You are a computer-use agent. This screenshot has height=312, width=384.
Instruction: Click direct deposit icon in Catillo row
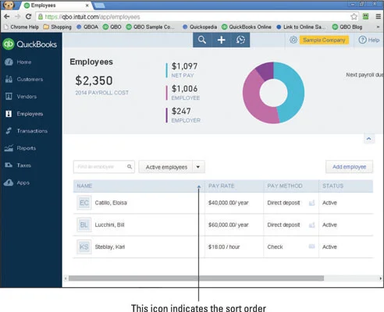[311, 203]
